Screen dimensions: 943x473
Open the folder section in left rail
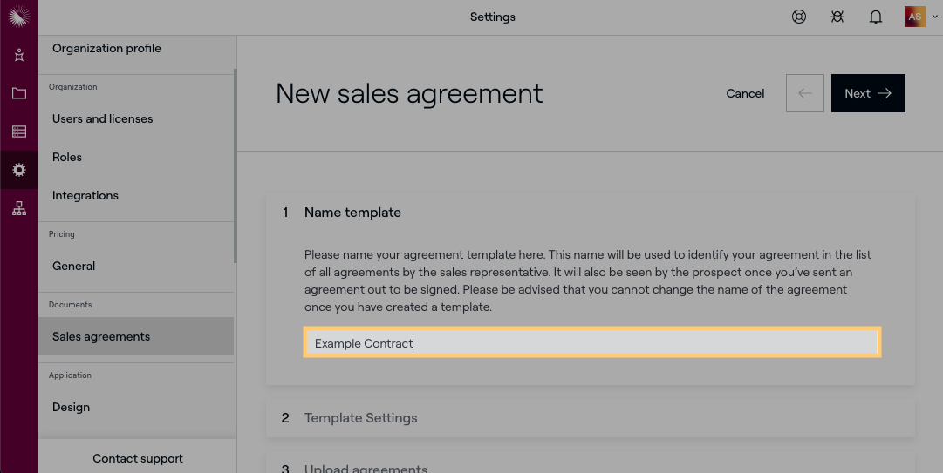tap(18, 93)
